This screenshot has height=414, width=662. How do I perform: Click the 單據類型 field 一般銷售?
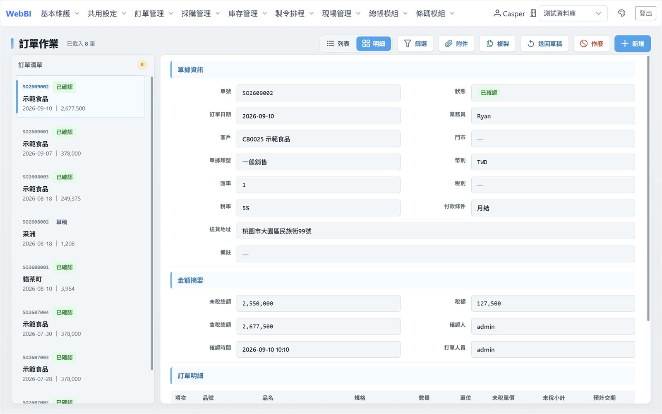tap(318, 162)
